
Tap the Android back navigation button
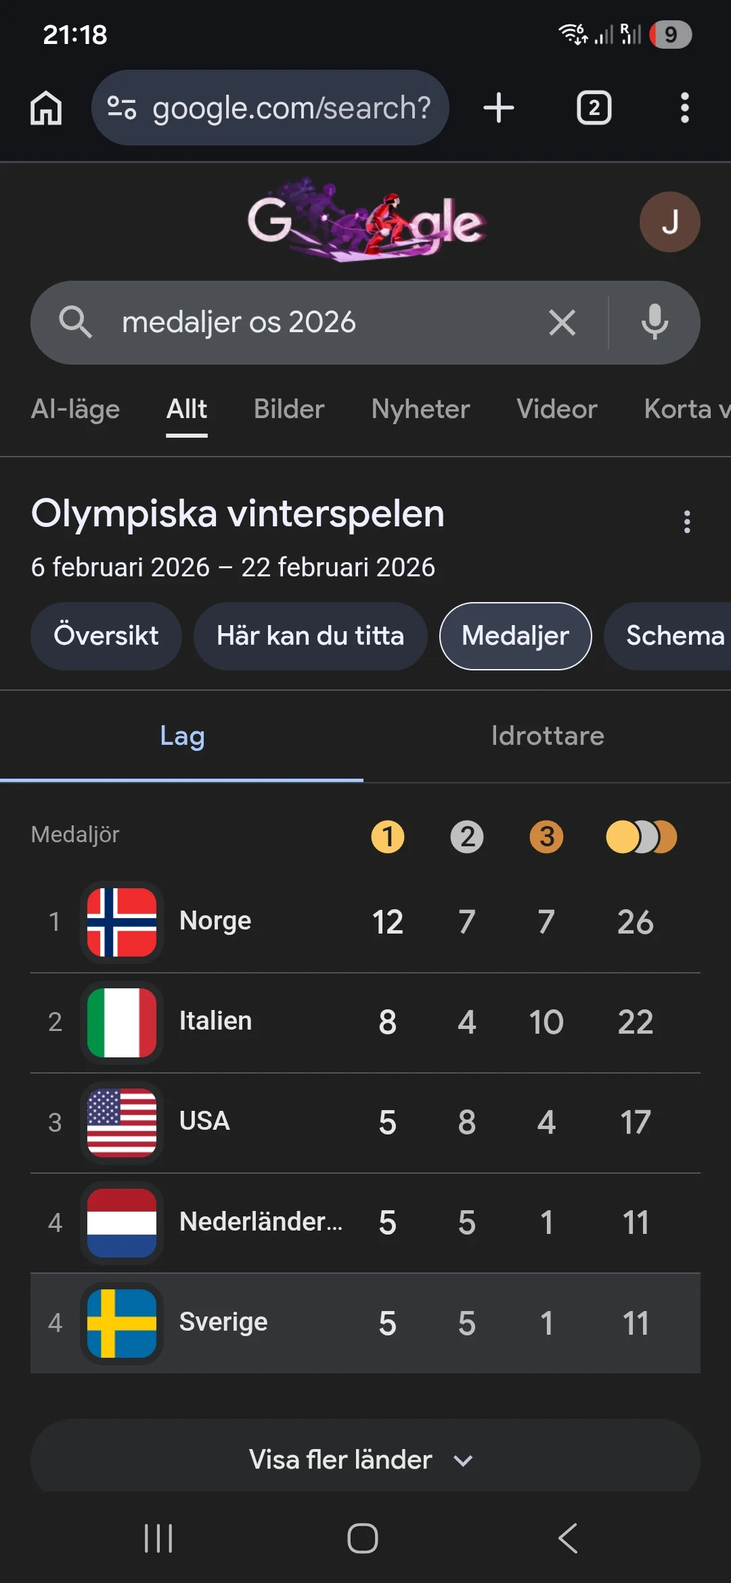[568, 1538]
